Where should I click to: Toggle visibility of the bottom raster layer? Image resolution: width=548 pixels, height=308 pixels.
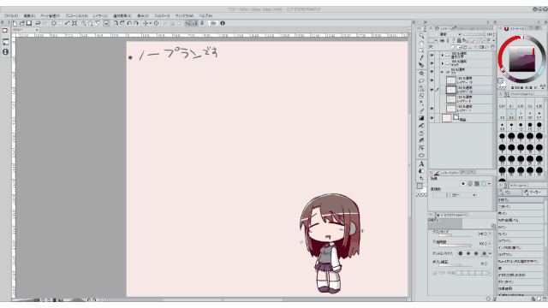click(x=432, y=109)
